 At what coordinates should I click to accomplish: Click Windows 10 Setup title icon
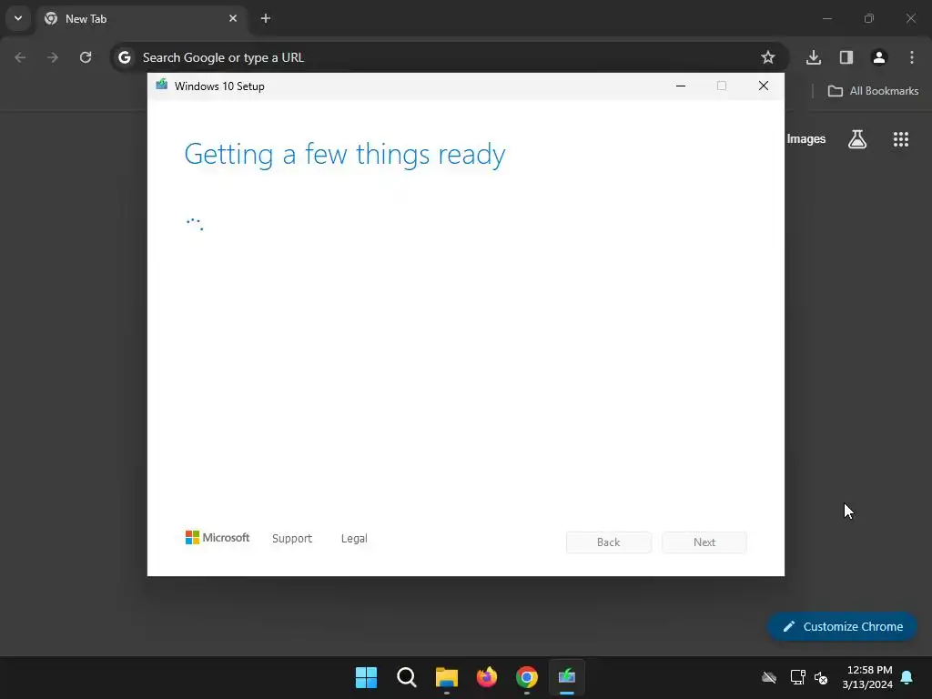click(x=162, y=85)
